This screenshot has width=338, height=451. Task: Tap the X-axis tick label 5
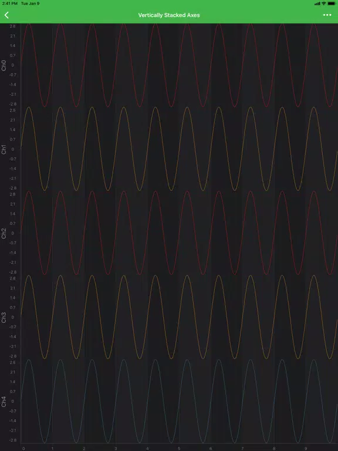pos(179,449)
